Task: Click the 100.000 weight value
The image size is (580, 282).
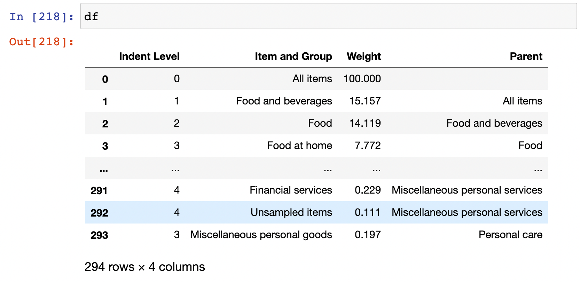Action: point(362,79)
